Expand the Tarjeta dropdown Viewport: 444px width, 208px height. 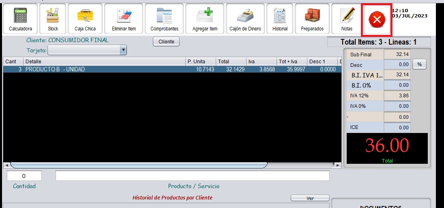123,50
